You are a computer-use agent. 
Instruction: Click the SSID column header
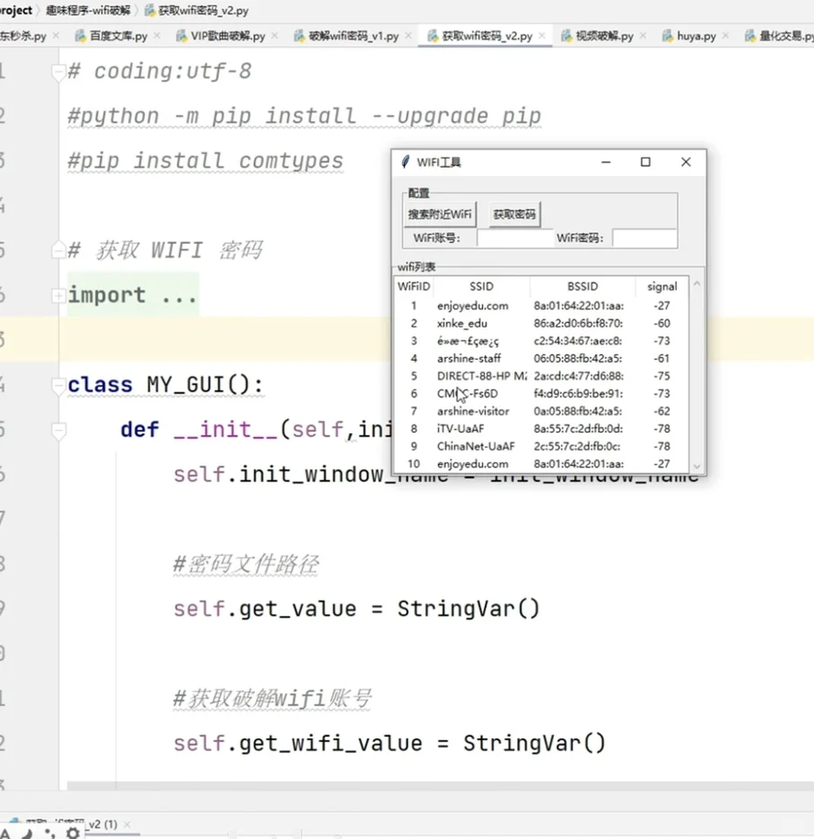(x=481, y=286)
